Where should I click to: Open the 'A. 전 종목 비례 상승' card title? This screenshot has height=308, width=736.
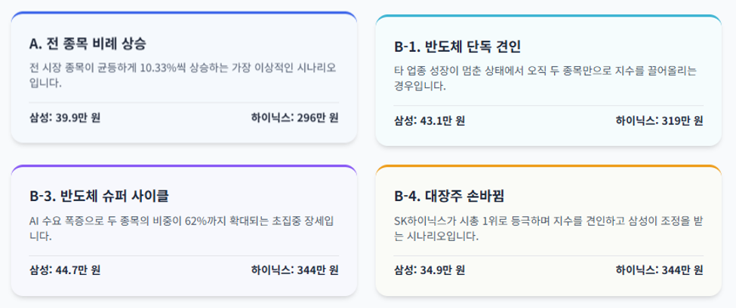click(88, 44)
